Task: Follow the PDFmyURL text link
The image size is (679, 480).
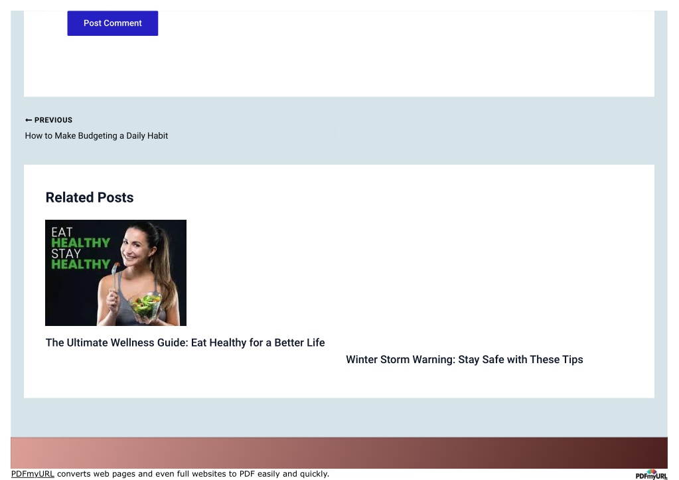Action: tap(33, 474)
